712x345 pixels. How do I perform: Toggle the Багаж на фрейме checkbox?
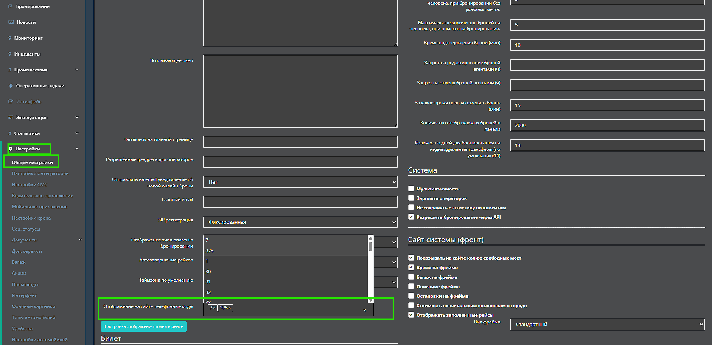click(411, 277)
